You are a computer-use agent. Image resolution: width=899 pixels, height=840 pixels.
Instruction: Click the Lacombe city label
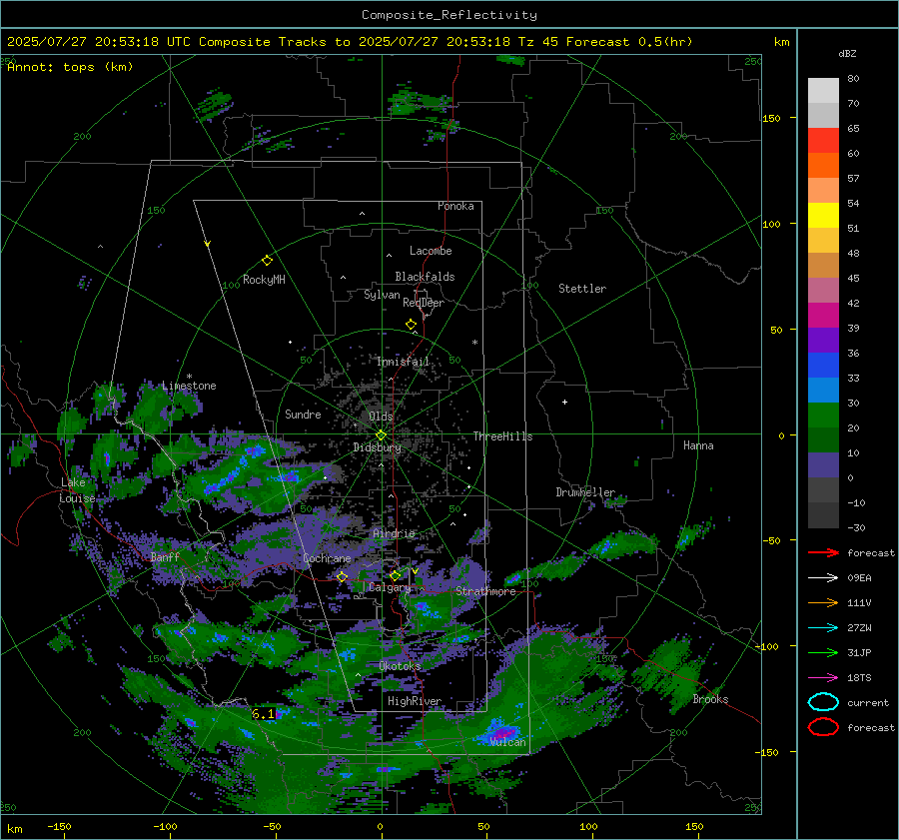[431, 251]
